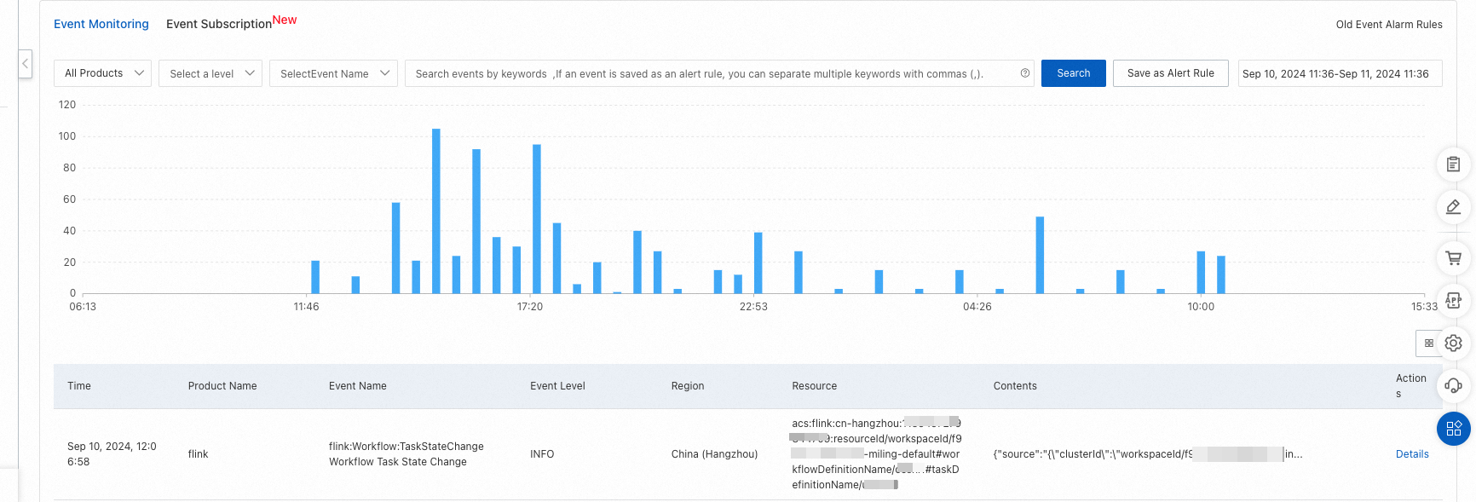This screenshot has height=502, width=1476.
Task: Click the Time column header
Action: click(79, 386)
